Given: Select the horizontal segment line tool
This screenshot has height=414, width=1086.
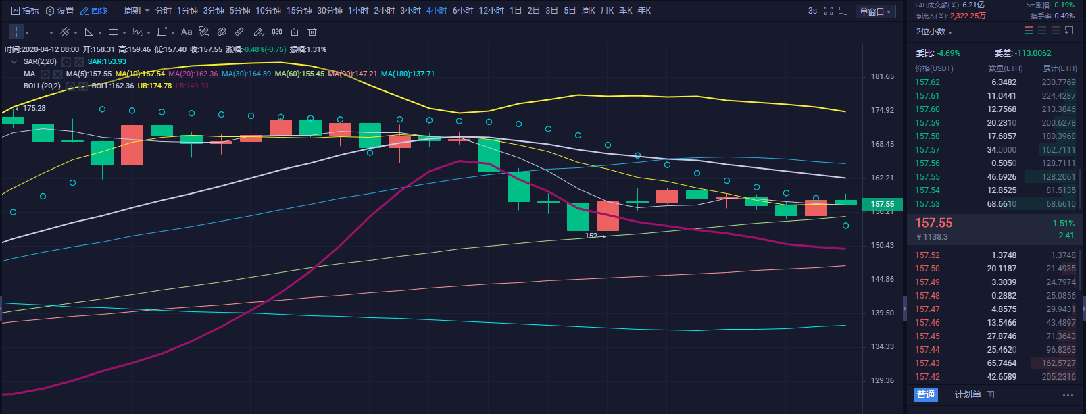Looking at the screenshot, I should [41, 32].
